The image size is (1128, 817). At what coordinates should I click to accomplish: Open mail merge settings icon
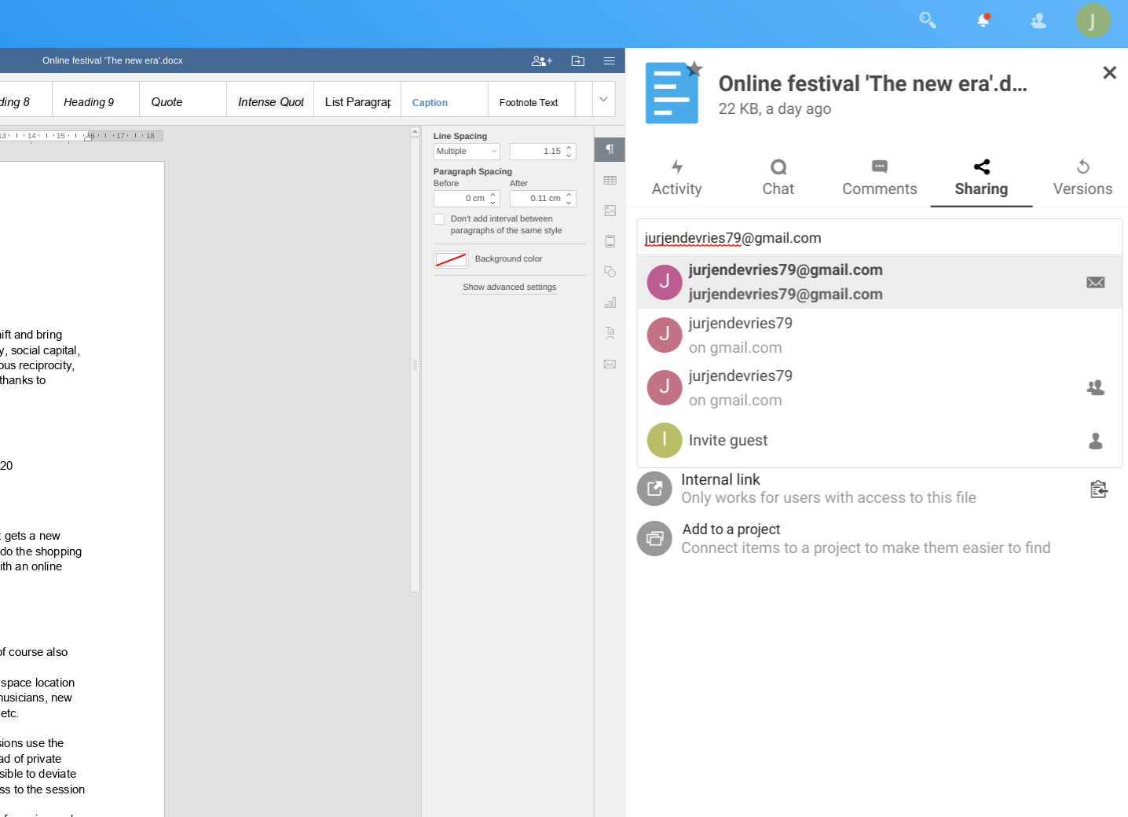coord(610,364)
